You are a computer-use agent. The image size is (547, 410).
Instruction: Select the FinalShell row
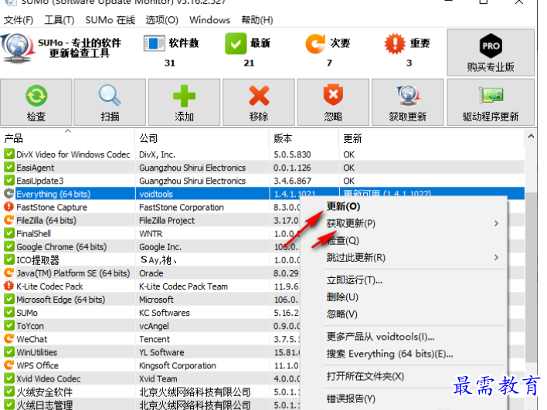[x=151, y=234]
